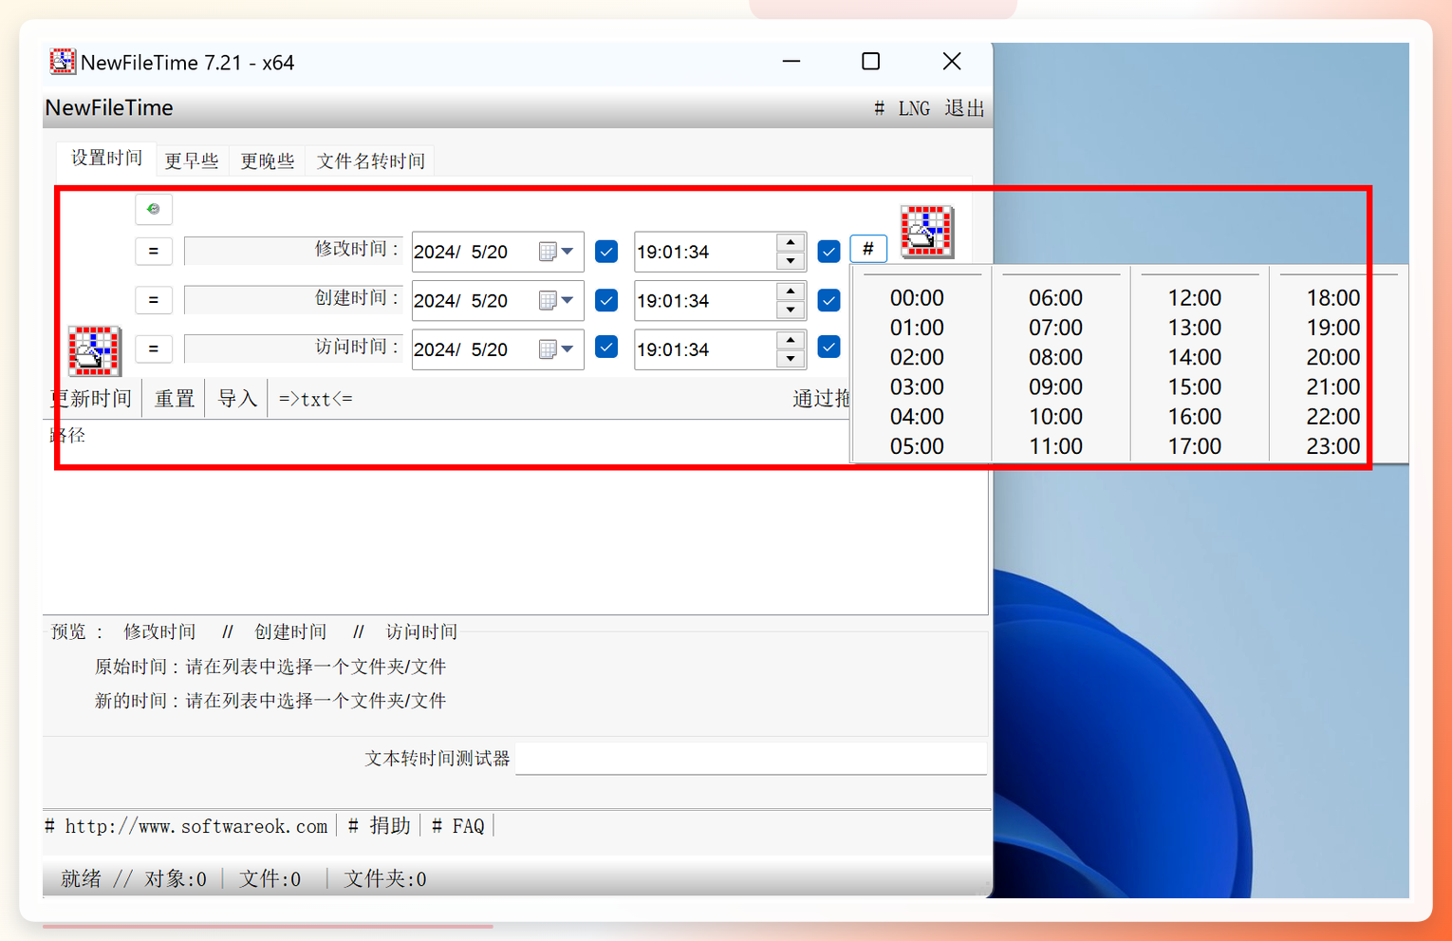The height and width of the screenshot is (941, 1452).
Task: Click the 原始时间 preview line
Action: tap(270, 668)
